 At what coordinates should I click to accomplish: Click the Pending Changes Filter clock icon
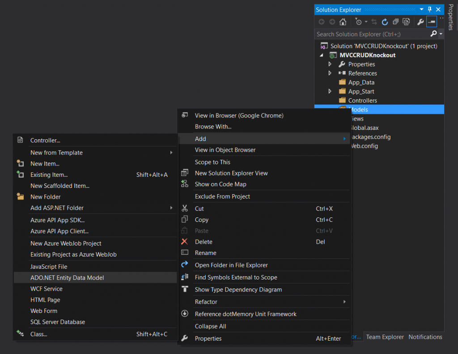(x=358, y=21)
